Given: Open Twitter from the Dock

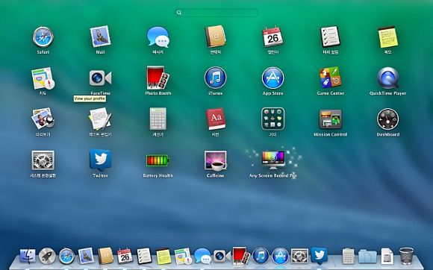Looking at the screenshot, I should [x=320, y=255].
